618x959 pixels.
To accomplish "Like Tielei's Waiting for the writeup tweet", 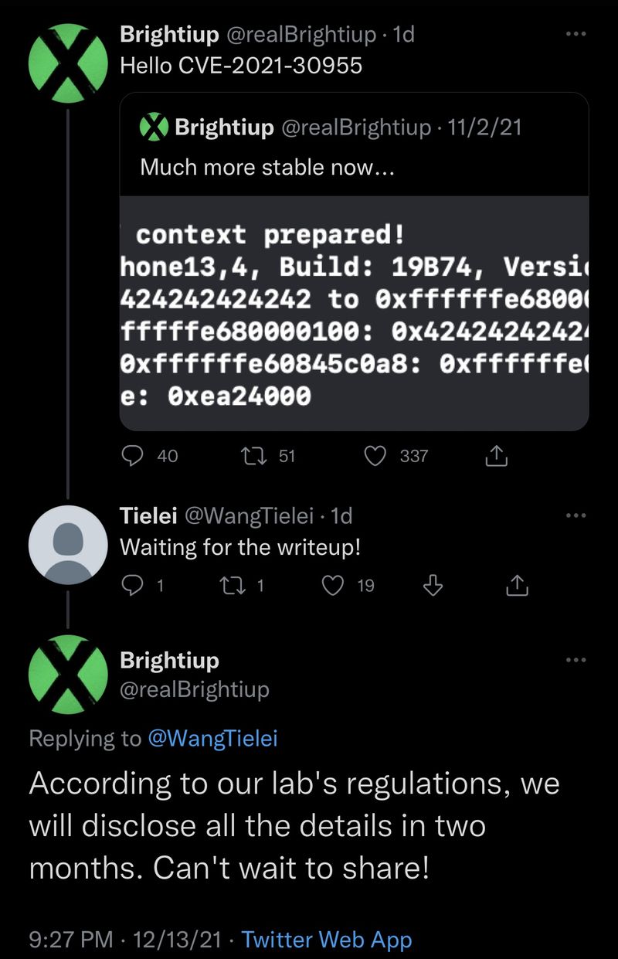I will (x=332, y=586).
